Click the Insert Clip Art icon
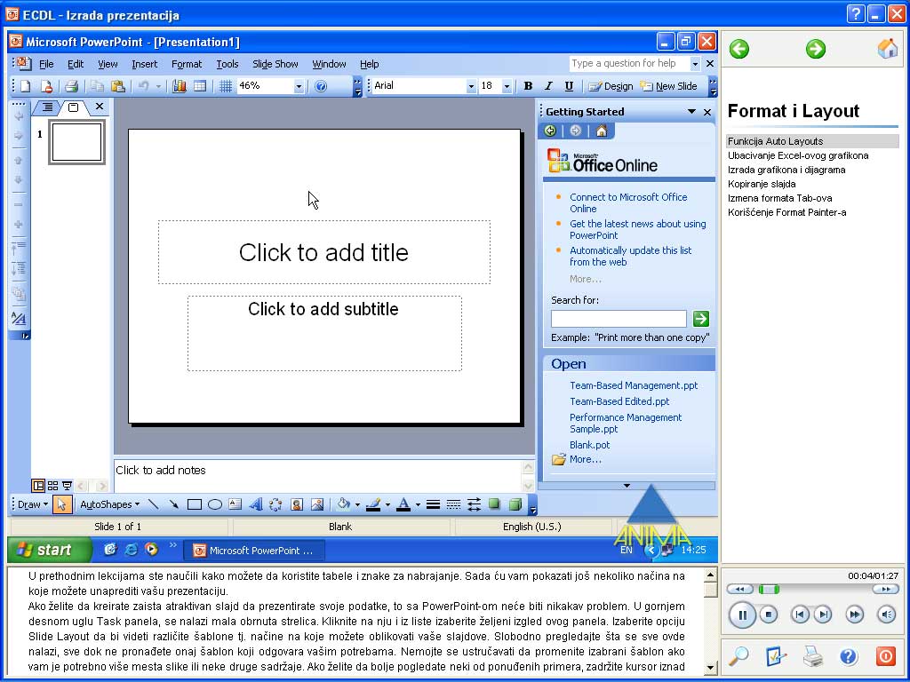This screenshot has width=910, height=682. click(296, 504)
